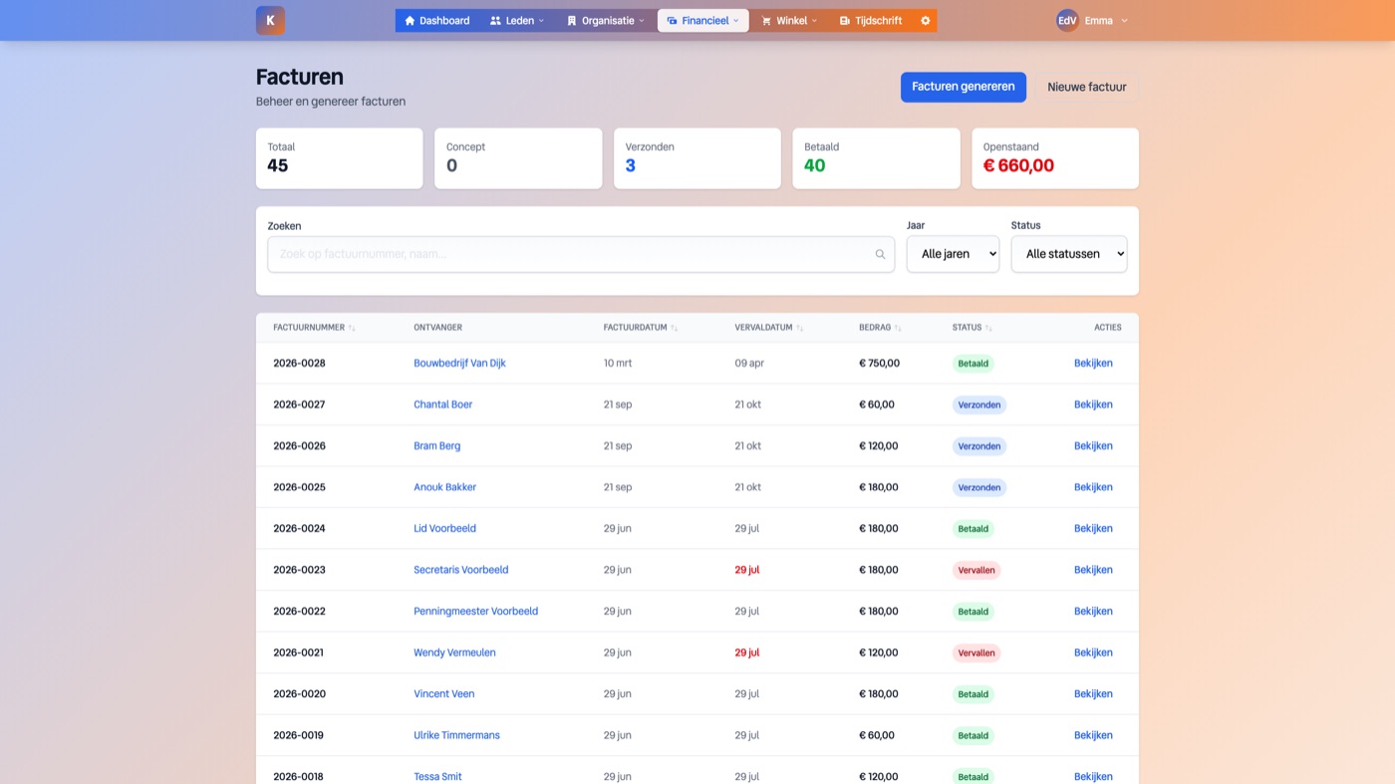1395x784 pixels.
Task: Click the K logo in header
Action: (x=270, y=20)
